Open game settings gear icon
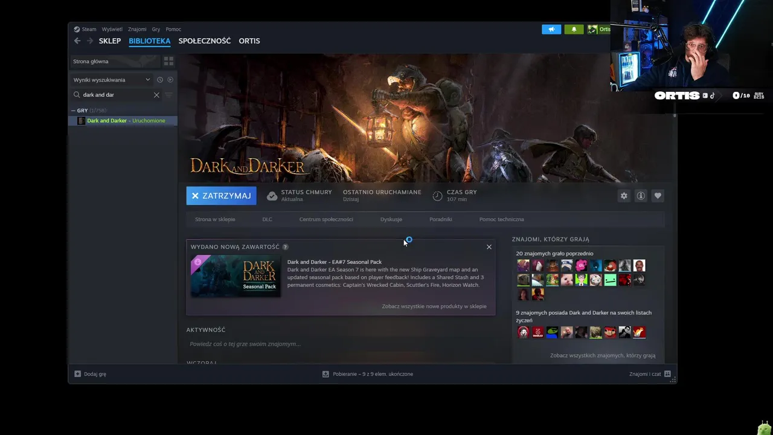This screenshot has height=435, width=773. (x=624, y=196)
